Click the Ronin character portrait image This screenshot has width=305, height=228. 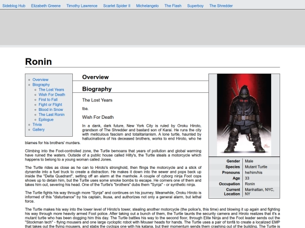(x=244, y=115)
